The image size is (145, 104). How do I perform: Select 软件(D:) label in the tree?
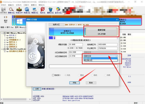pyautogui.click(x=13, y=42)
